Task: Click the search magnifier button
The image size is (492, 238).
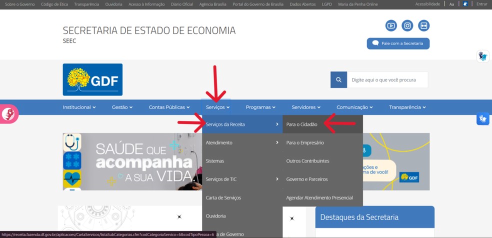Action: (338, 79)
